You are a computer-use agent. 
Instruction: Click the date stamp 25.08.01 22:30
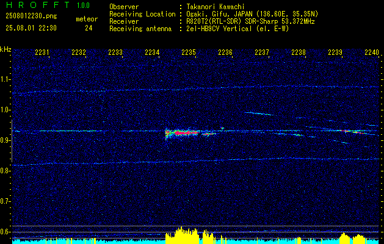tap(31, 28)
